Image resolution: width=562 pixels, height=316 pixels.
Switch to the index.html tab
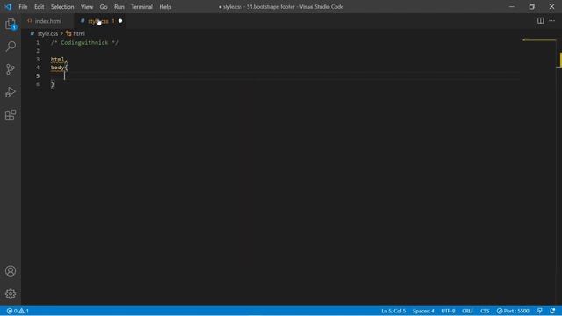(47, 21)
